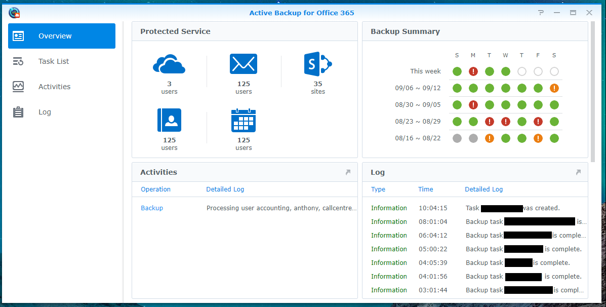Click the Time column header in Log
The image size is (606, 307).
(425, 189)
